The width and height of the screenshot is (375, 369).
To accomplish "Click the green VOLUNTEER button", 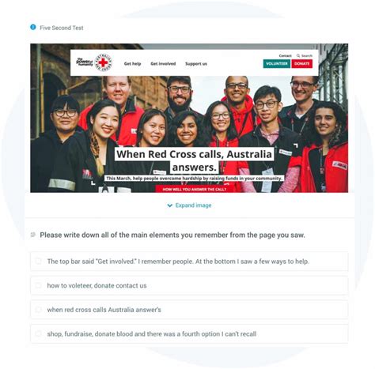I will pyautogui.click(x=277, y=64).
